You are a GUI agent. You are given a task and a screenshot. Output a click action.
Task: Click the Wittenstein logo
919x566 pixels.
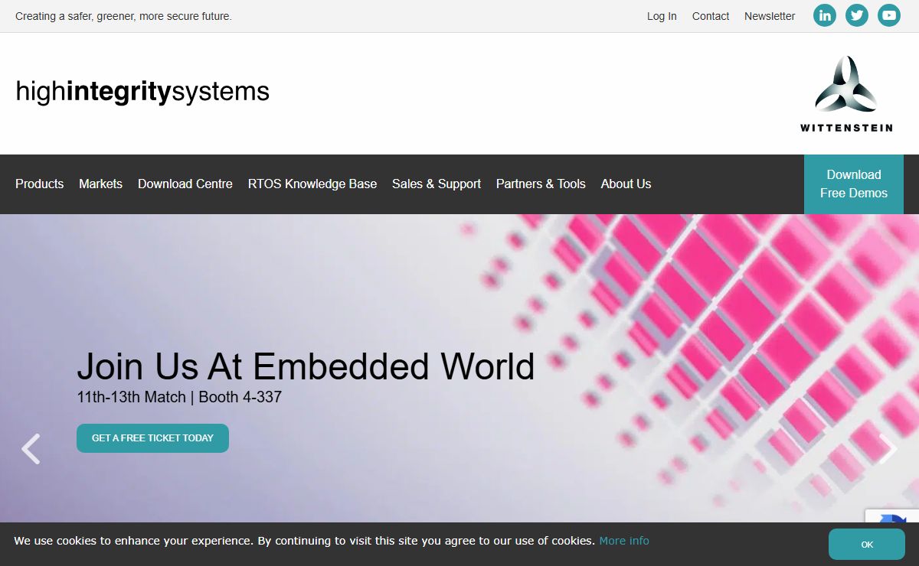(846, 93)
